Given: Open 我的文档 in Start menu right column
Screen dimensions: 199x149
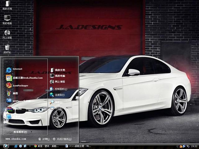Looking at the screenshot, I should 60,70.
